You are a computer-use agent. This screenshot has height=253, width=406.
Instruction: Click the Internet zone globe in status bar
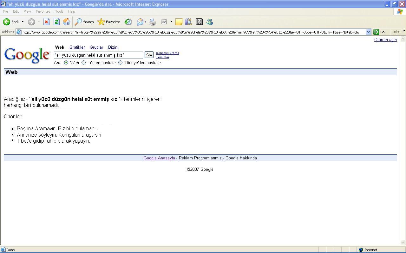pyautogui.click(x=361, y=250)
